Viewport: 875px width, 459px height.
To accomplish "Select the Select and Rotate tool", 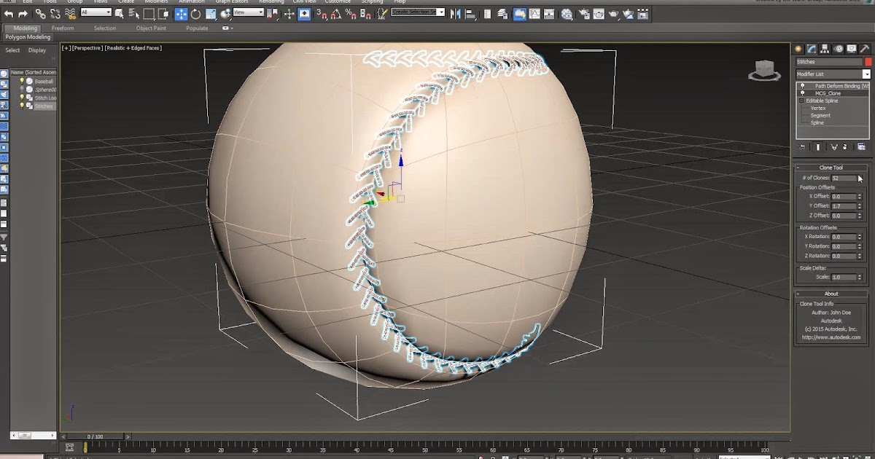I will tap(196, 14).
